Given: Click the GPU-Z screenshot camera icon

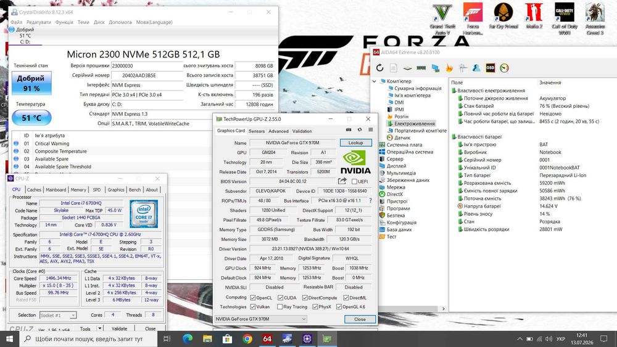Looking at the screenshot, I should [x=349, y=129].
